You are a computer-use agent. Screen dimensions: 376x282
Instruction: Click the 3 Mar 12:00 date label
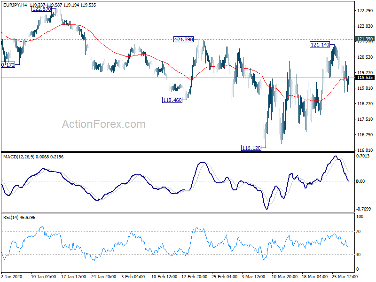(x=254, y=276)
